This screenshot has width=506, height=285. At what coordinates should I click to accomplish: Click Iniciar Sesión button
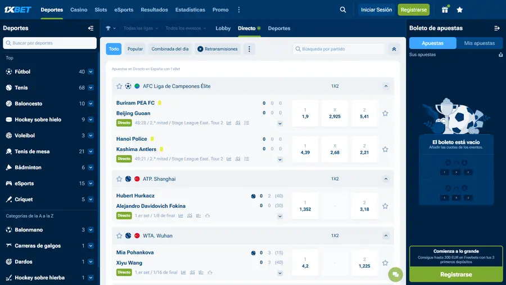click(376, 10)
